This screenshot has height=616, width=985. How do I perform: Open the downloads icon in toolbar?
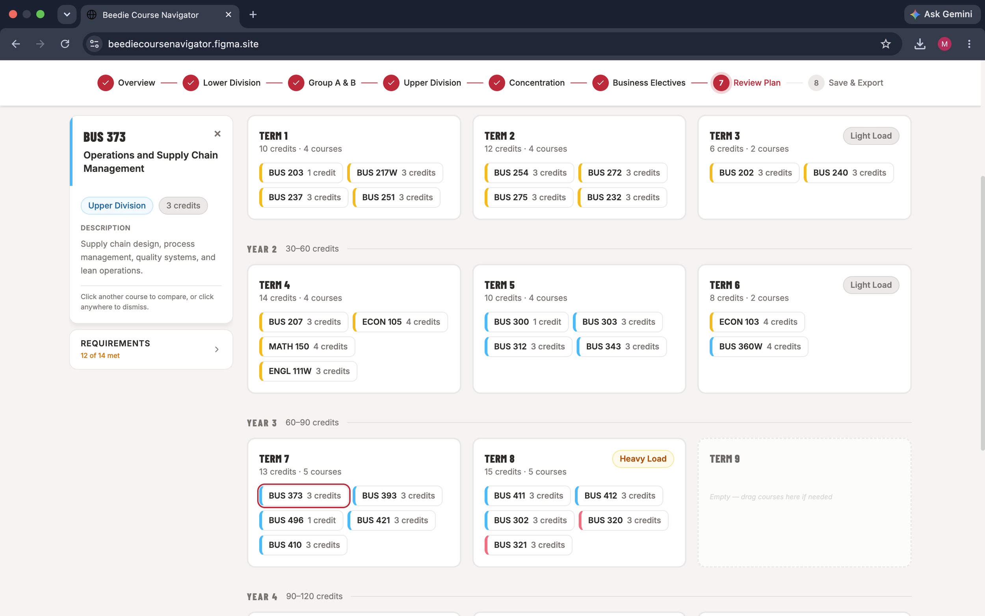pos(920,44)
